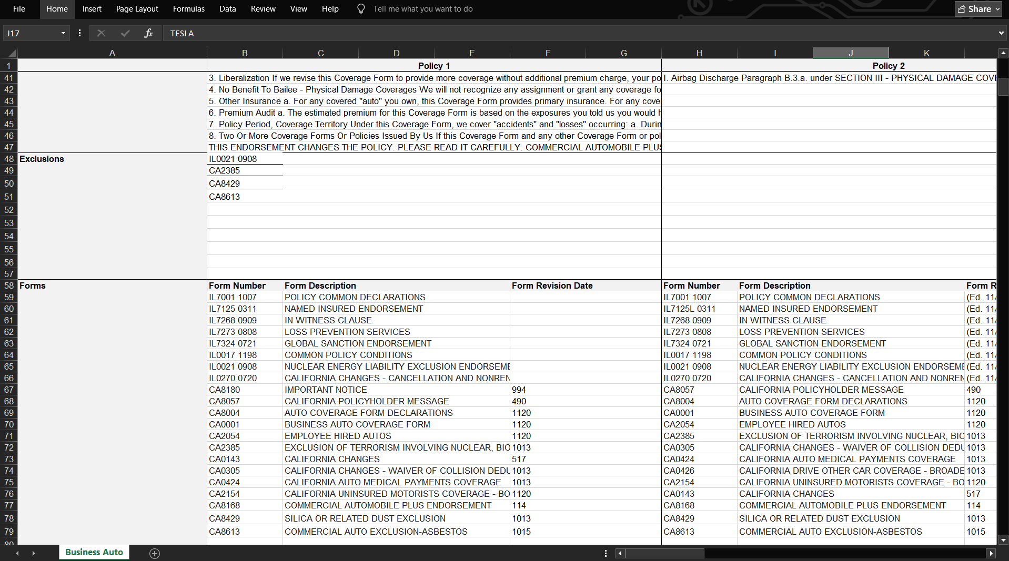Open the Data tab
Screen dimensions: 1009x561
point(228,9)
